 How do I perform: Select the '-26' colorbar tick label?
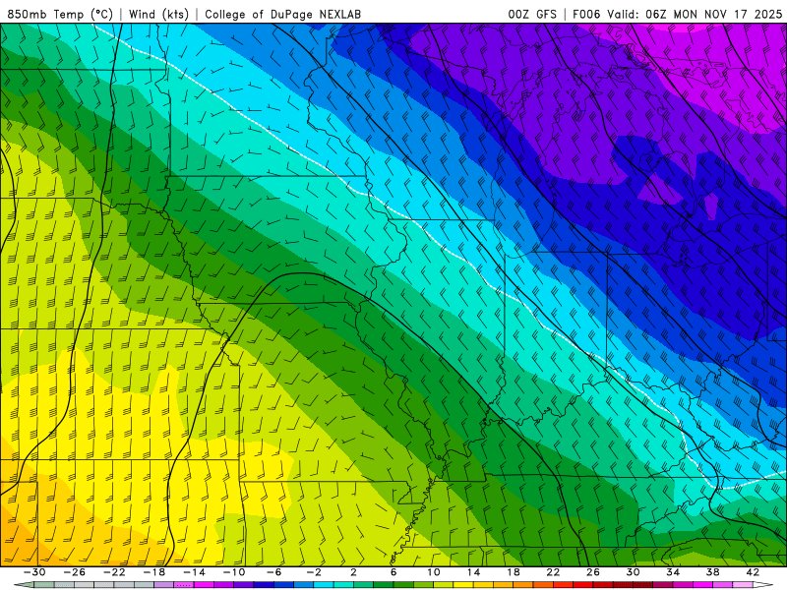point(75,572)
